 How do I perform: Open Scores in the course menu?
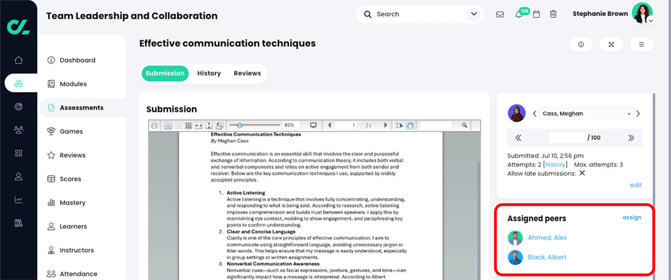(x=70, y=179)
